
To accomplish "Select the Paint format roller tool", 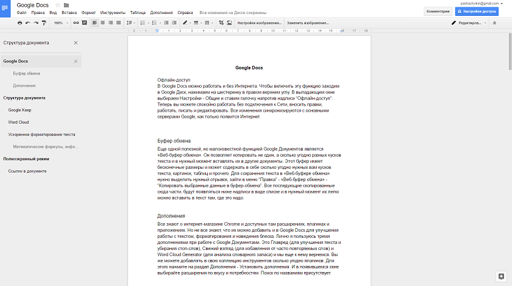I will pyautogui.click(x=44, y=23).
